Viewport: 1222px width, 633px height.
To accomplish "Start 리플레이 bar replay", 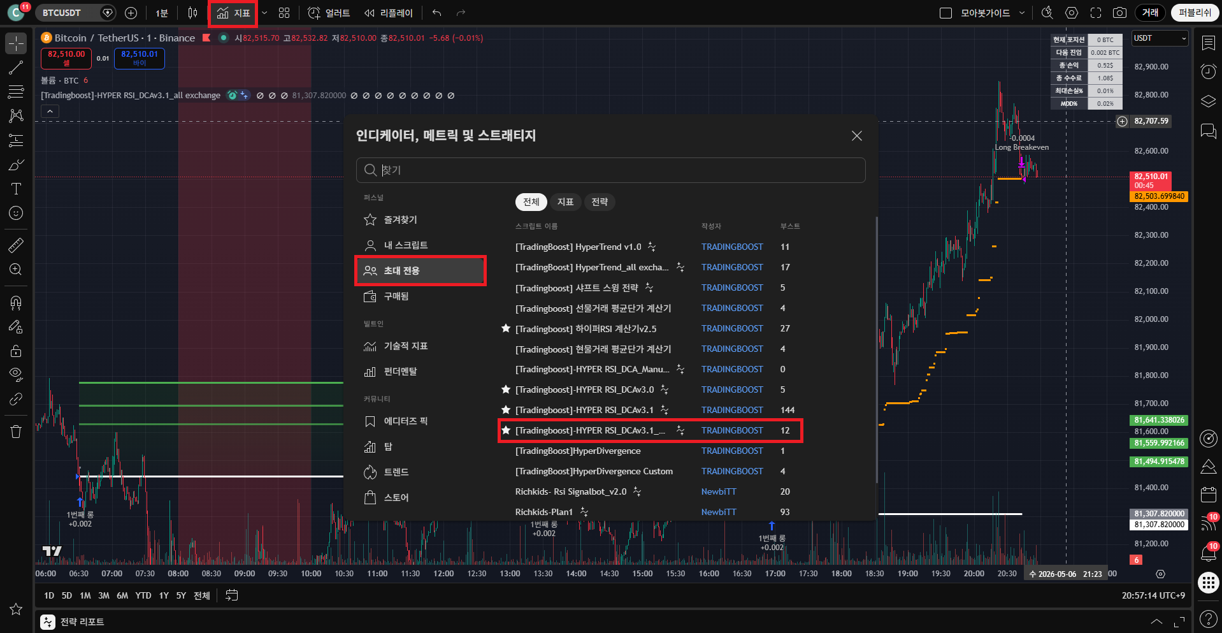I will [x=388, y=13].
